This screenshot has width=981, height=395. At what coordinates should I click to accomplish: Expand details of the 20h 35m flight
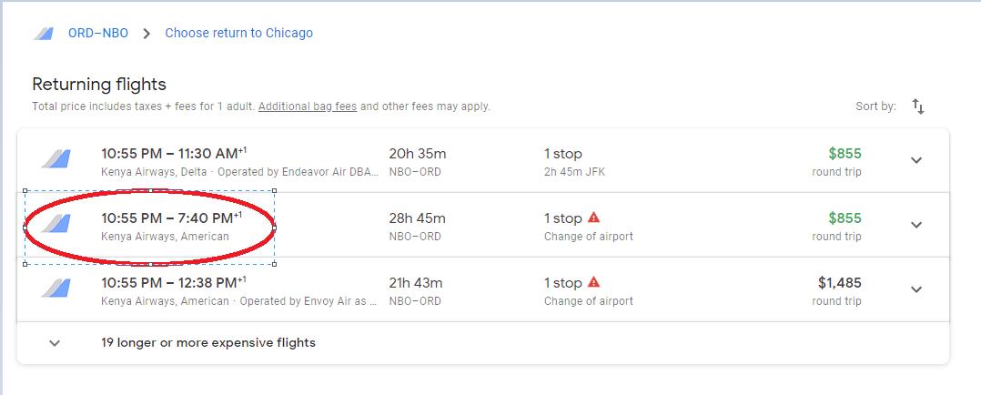(x=915, y=160)
